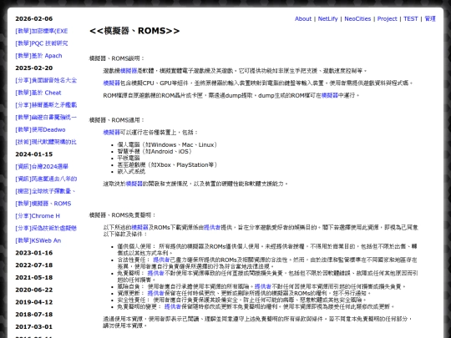
Task: Click the TEST navigation link
Action: [410, 18]
